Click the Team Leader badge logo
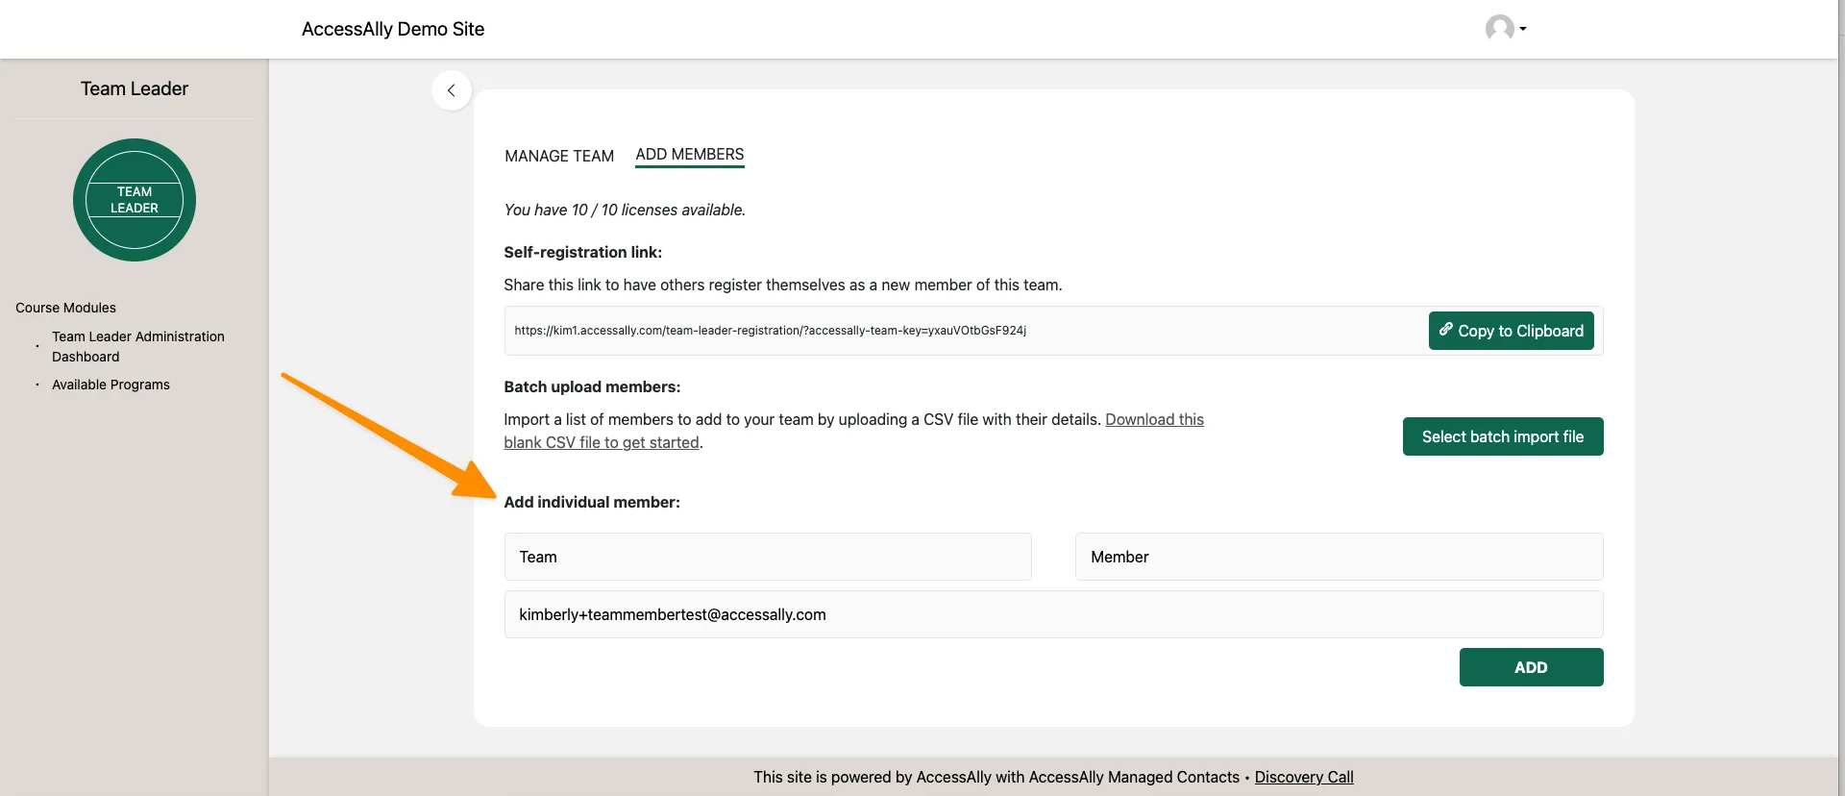The image size is (1845, 796). tap(135, 200)
